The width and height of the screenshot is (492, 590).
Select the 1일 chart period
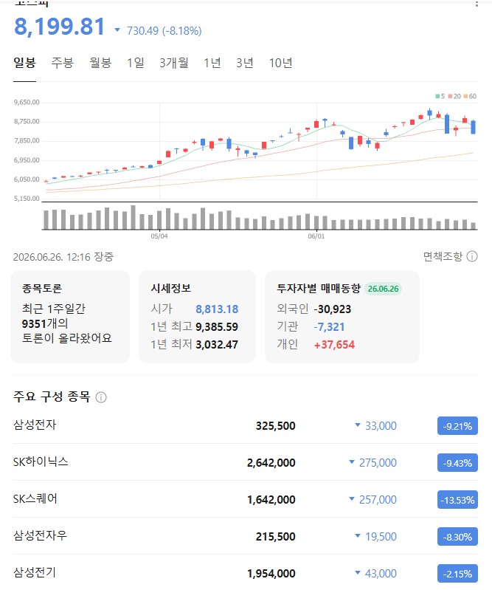pyautogui.click(x=135, y=63)
